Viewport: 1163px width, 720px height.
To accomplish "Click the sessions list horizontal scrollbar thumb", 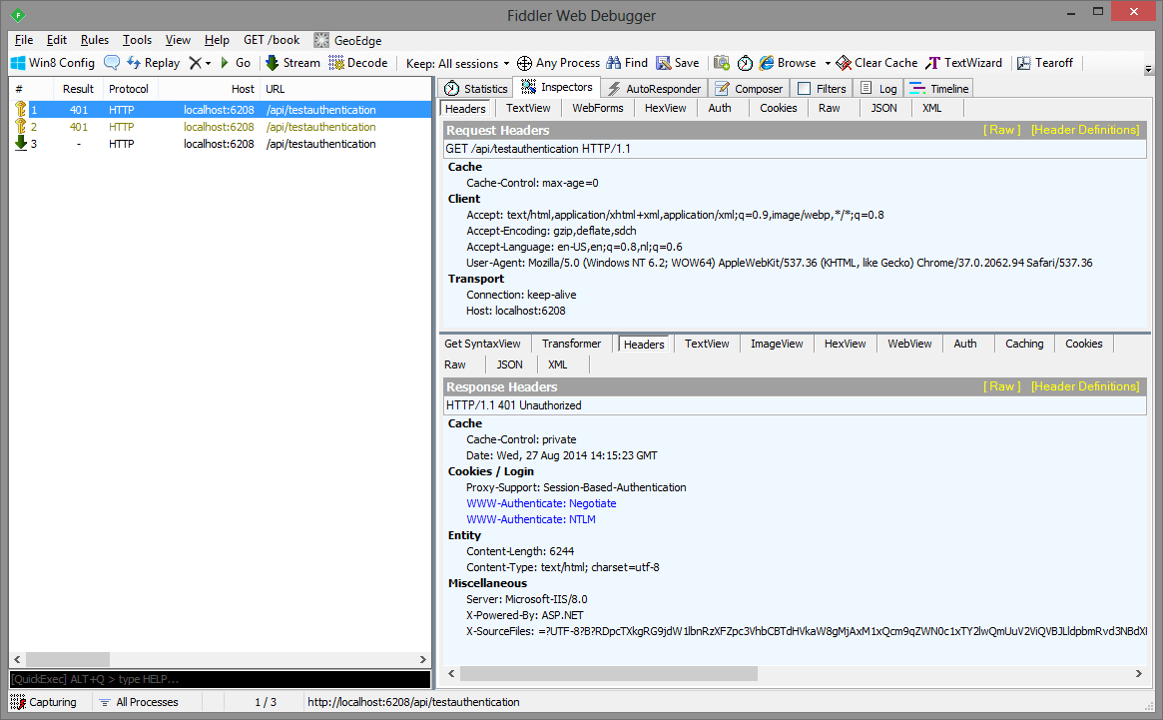I will click(x=68, y=659).
